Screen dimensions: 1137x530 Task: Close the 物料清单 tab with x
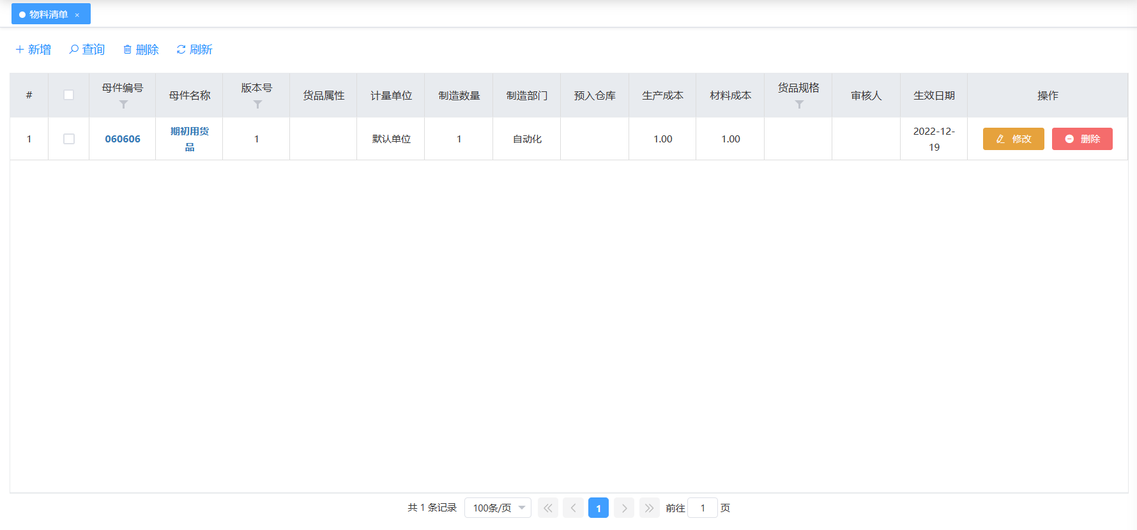tap(77, 15)
